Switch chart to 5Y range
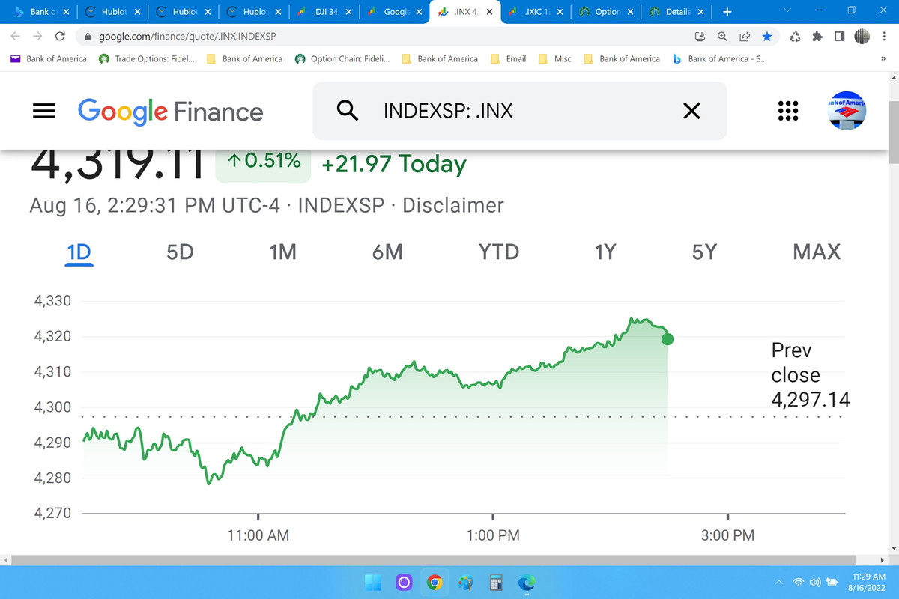Viewport: 899px width, 599px height. point(704,252)
